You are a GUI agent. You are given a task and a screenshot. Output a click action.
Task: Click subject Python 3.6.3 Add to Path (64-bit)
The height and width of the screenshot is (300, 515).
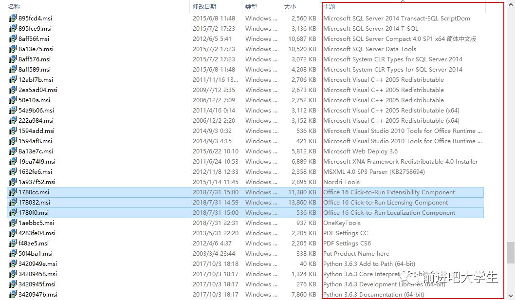pyautogui.click(x=369, y=263)
